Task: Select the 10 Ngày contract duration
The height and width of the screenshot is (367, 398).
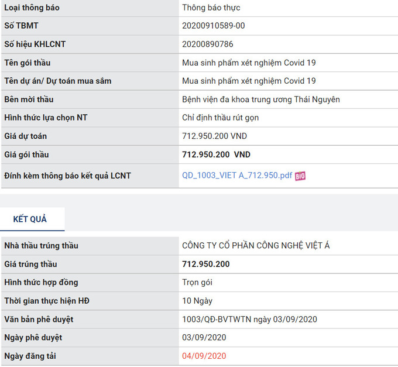Action: coord(197,301)
